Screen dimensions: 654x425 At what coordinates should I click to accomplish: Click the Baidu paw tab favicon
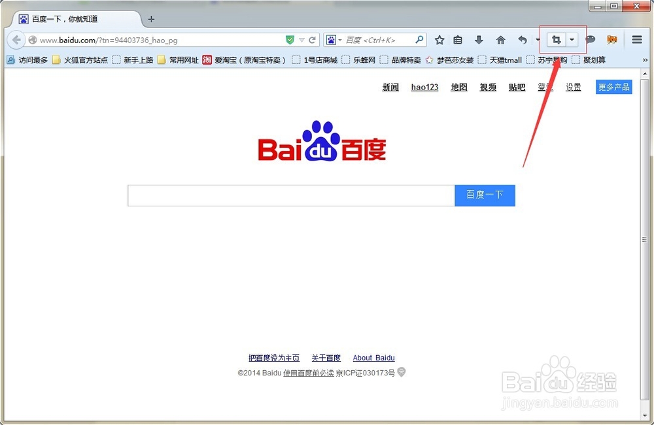(x=24, y=19)
